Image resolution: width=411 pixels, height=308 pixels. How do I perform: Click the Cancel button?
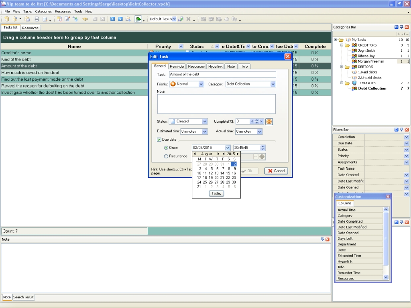click(x=276, y=171)
